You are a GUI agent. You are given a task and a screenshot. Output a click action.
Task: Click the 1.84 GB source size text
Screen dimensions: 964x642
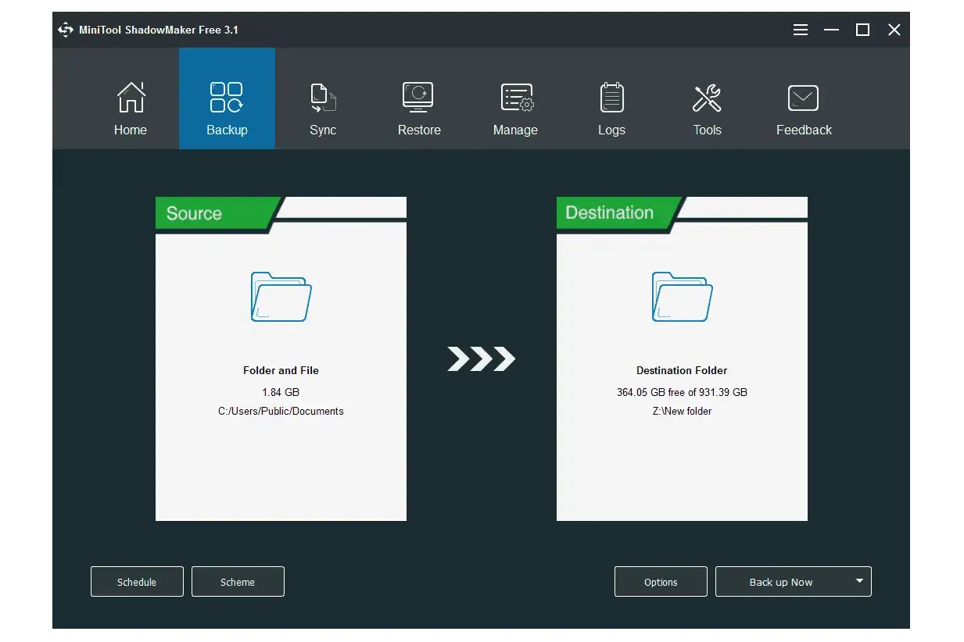tap(281, 392)
